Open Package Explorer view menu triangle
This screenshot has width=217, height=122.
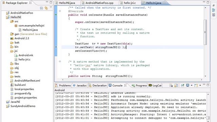pyautogui.click(x=51, y=7)
